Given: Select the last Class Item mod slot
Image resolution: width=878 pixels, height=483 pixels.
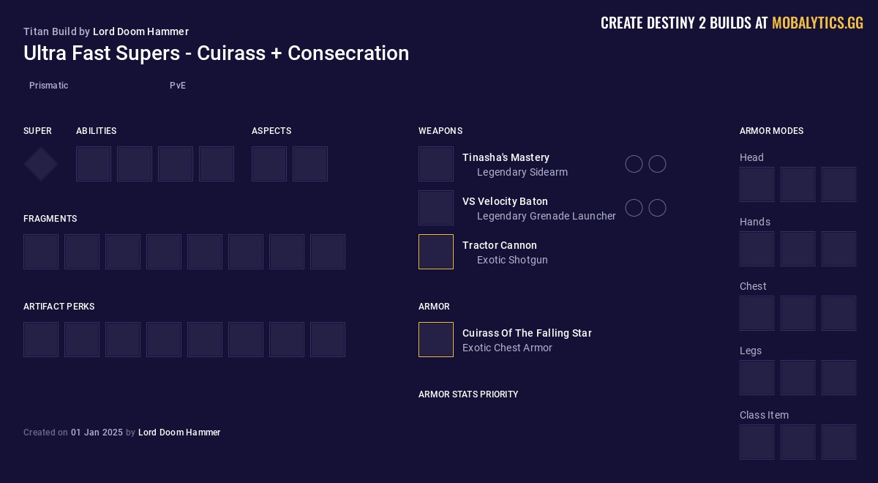Looking at the screenshot, I should [839, 442].
